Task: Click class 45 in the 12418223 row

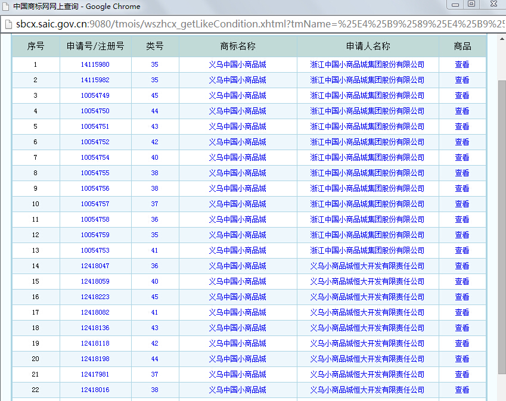Action: point(154,297)
